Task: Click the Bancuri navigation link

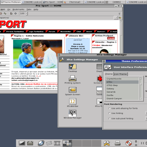Action: pyautogui.click(x=101, y=32)
